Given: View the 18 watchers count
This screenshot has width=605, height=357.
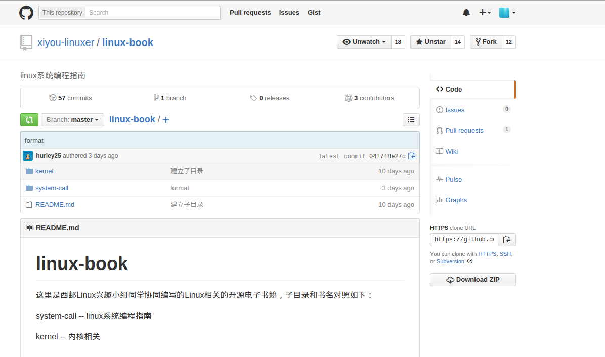Looking at the screenshot, I should [x=398, y=42].
